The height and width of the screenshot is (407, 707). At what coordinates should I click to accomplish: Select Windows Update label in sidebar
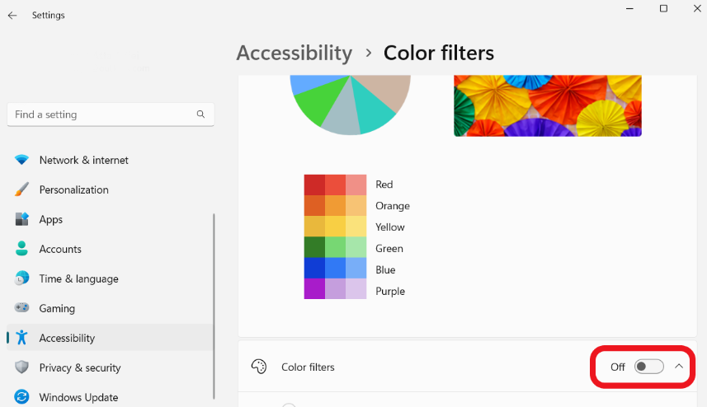click(78, 397)
